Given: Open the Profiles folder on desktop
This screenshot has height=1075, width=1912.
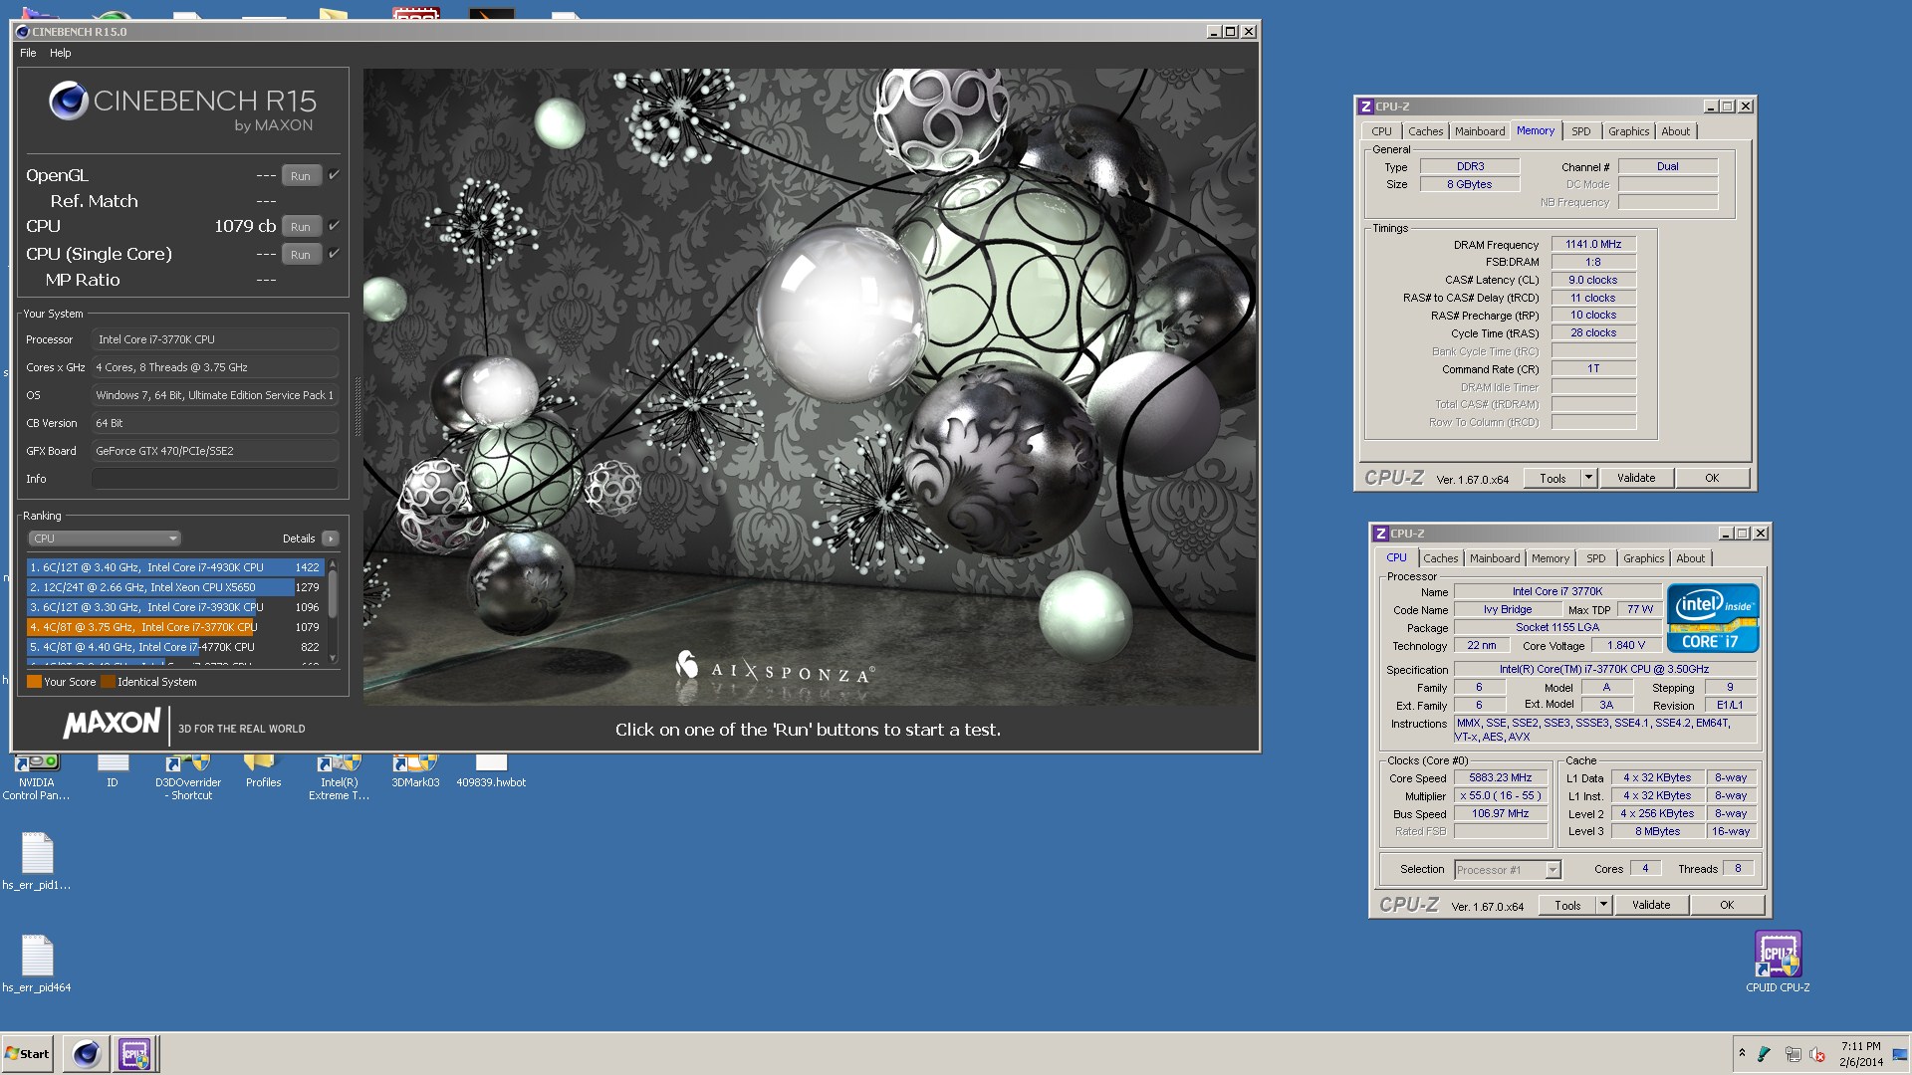Looking at the screenshot, I should [x=263, y=771].
